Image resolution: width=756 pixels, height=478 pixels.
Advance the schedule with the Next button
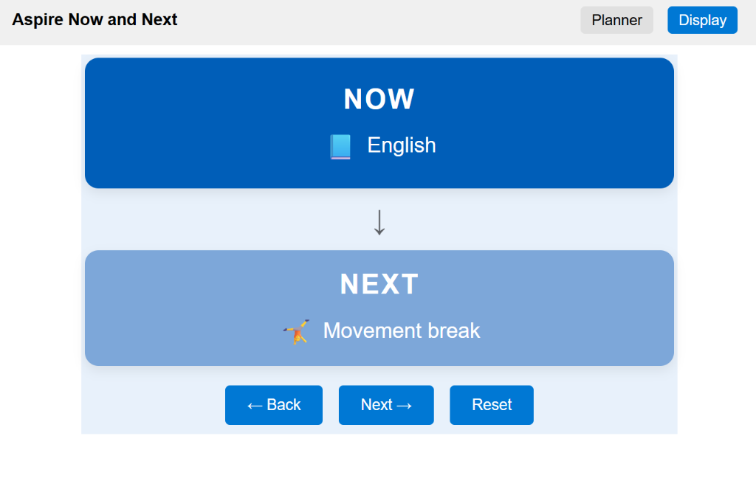click(x=386, y=404)
